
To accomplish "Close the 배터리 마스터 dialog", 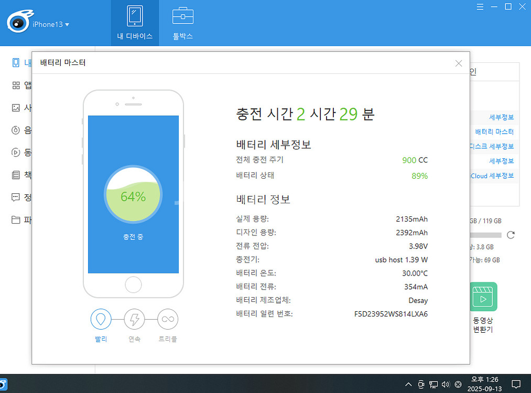I will 459,63.
